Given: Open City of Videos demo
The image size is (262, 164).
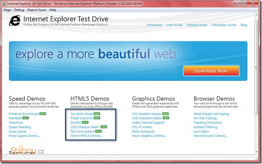Looking at the screenshot, I should (142, 127).
